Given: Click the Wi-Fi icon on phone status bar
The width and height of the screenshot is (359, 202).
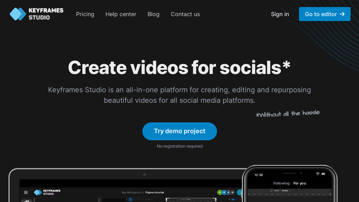Looking at the screenshot, I should (318, 174).
